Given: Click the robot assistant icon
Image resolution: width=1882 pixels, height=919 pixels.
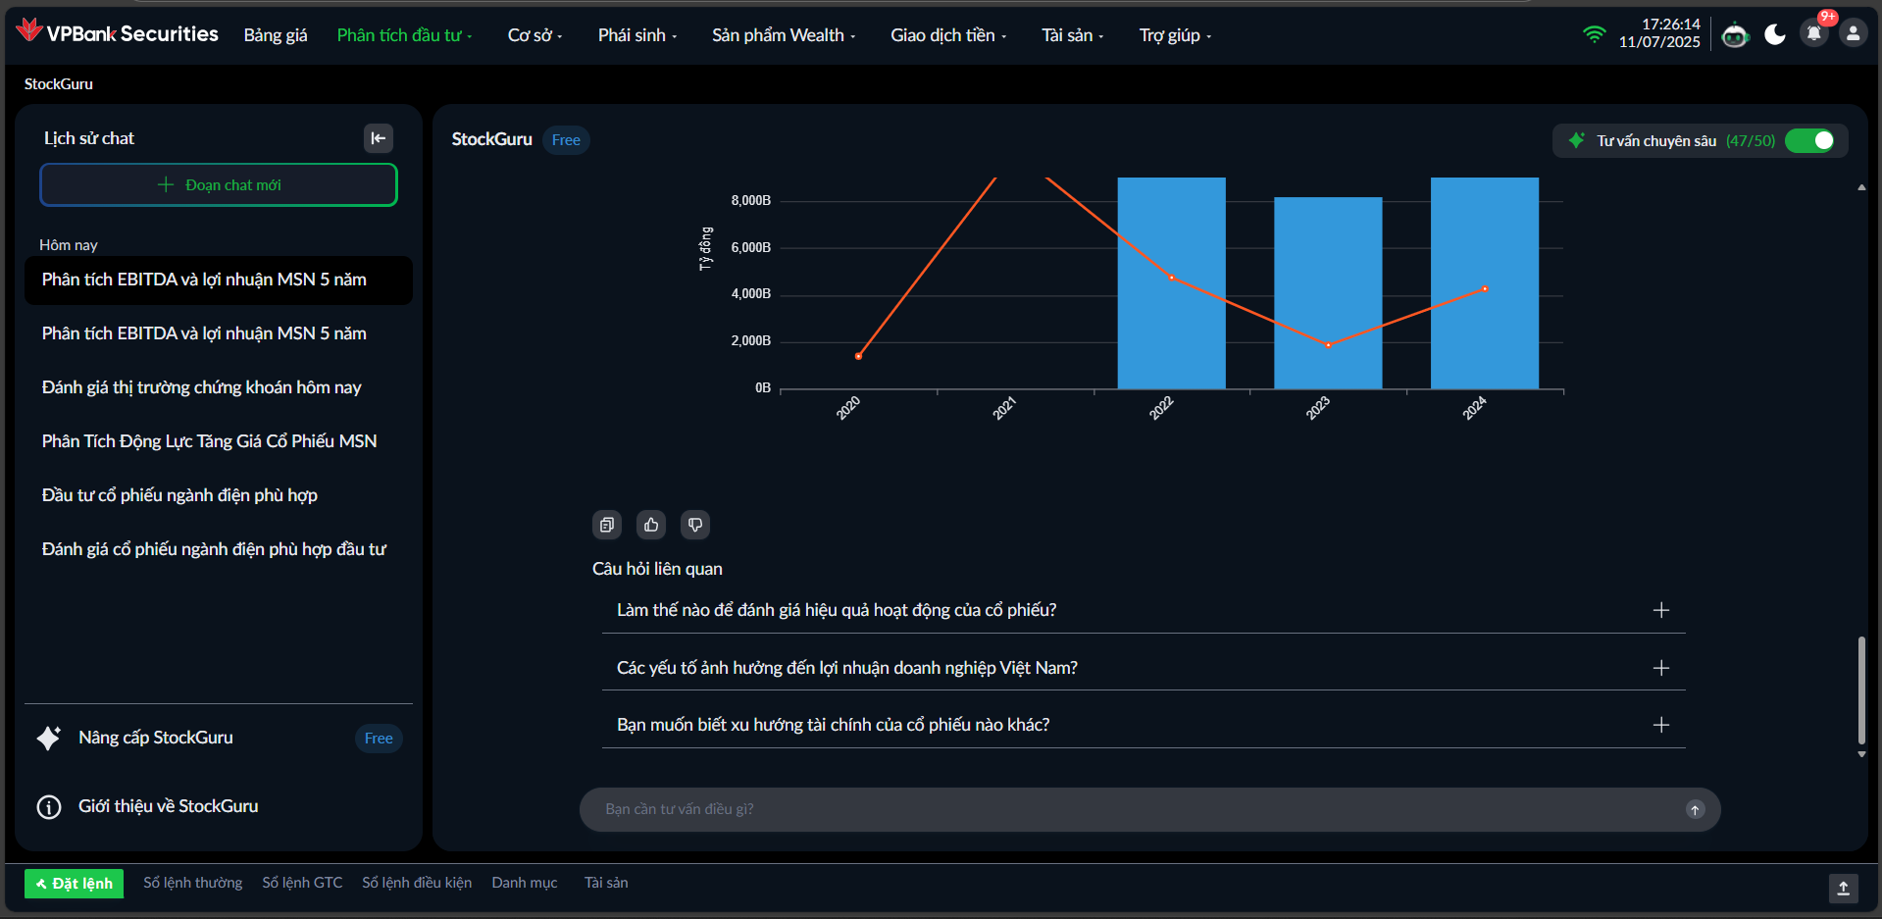Looking at the screenshot, I should click(1735, 35).
